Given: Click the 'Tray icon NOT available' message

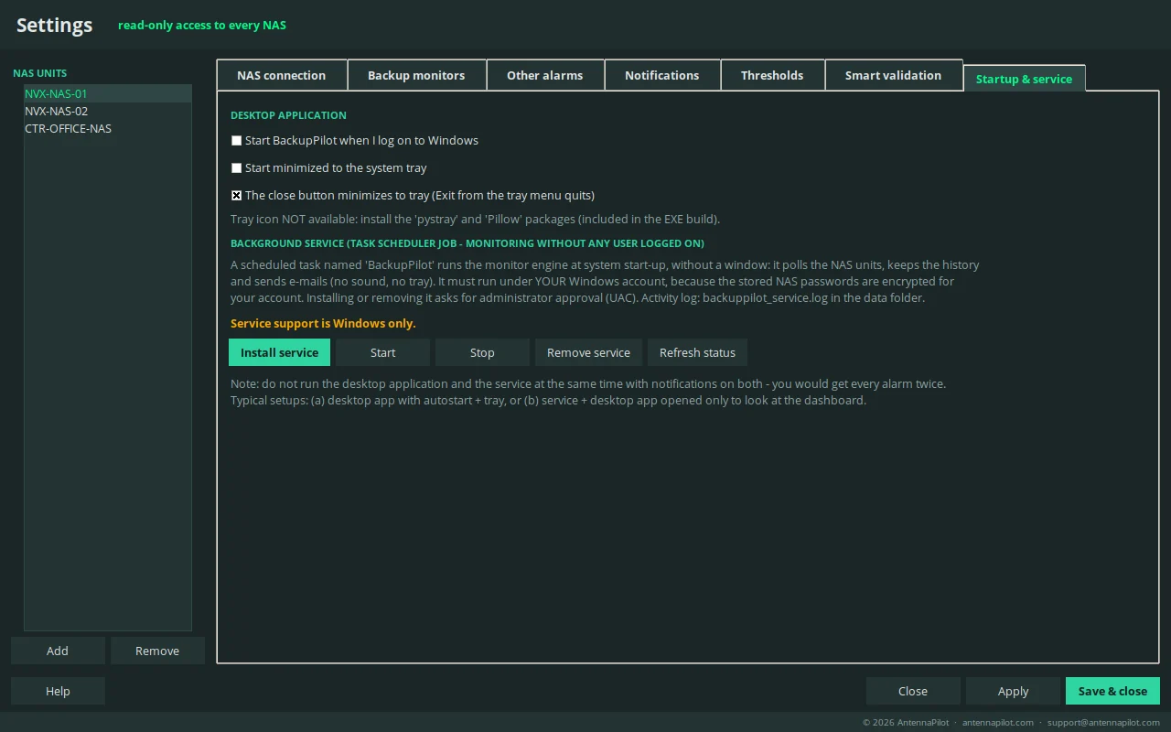Looking at the screenshot, I should [475, 219].
